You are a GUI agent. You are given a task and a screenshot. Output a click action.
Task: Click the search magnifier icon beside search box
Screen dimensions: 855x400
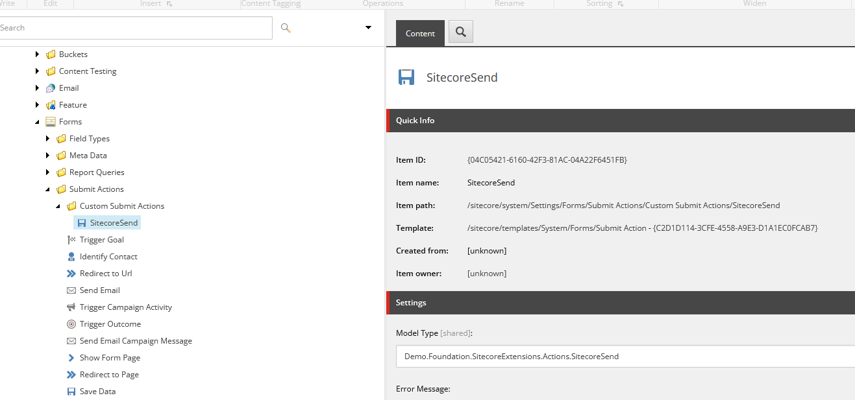(x=286, y=28)
